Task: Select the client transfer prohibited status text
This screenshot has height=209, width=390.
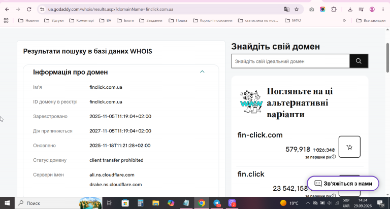Action: tap(116, 160)
